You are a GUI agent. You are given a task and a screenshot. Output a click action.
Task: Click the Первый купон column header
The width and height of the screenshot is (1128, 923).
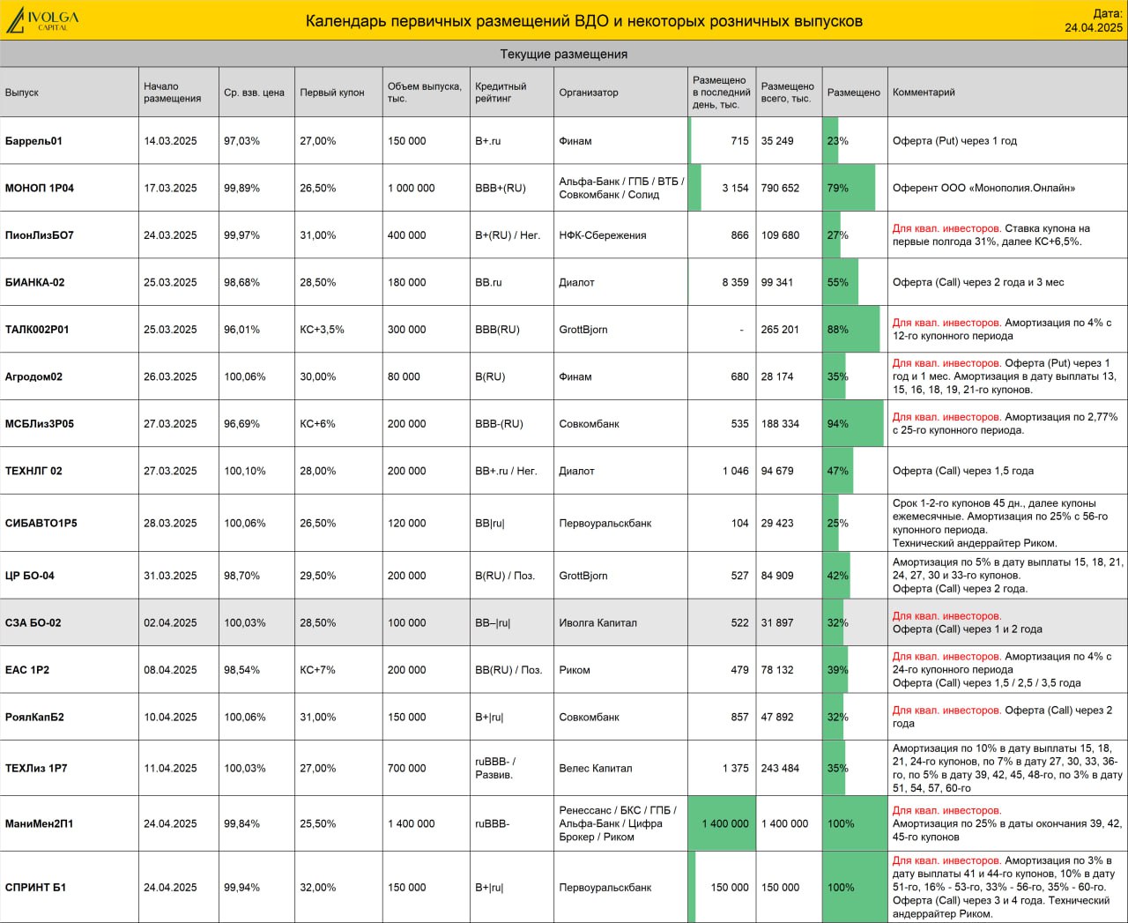click(x=332, y=93)
